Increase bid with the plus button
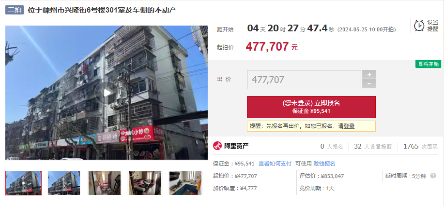Image resolution: width=444 pixels, height=206 pixels. tap(369, 74)
